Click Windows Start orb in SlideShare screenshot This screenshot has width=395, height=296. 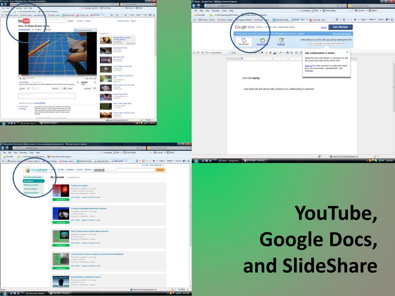pos(4,293)
